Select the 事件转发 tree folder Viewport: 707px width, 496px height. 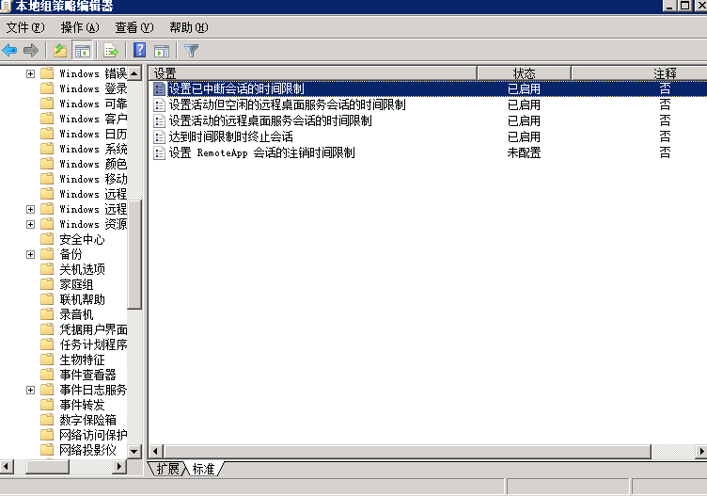tap(82, 405)
